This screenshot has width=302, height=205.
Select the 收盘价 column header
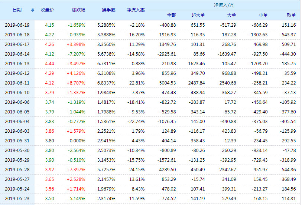coord(47,10)
